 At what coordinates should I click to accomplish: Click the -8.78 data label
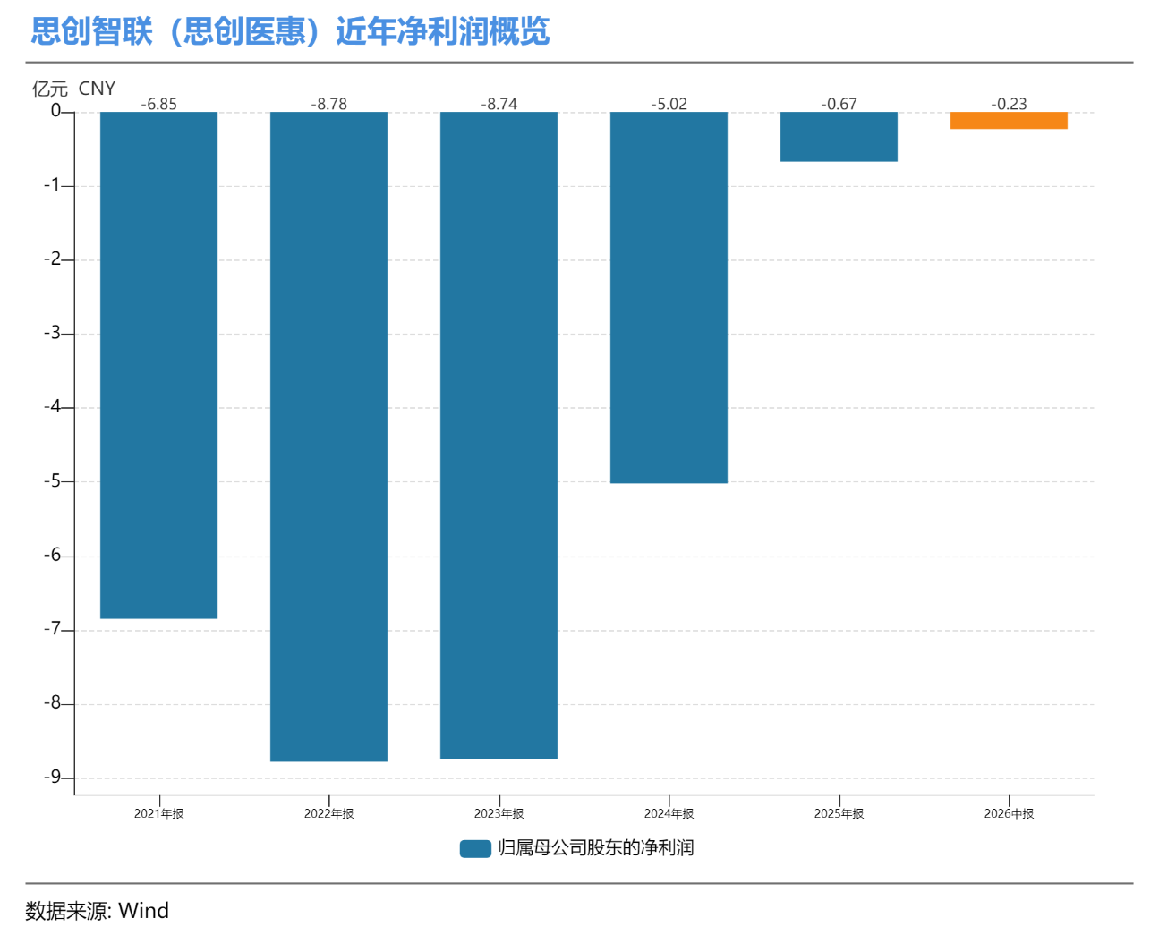click(328, 104)
